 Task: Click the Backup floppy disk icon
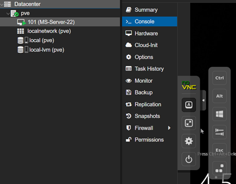click(129, 92)
